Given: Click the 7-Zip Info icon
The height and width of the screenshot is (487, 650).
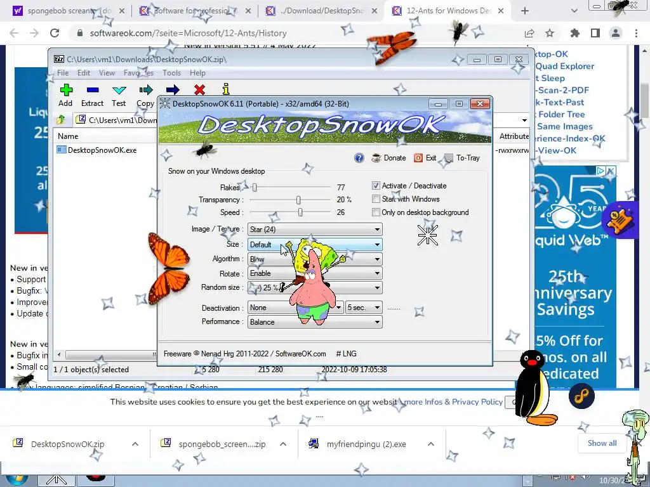Looking at the screenshot, I should [x=225, y=89].
